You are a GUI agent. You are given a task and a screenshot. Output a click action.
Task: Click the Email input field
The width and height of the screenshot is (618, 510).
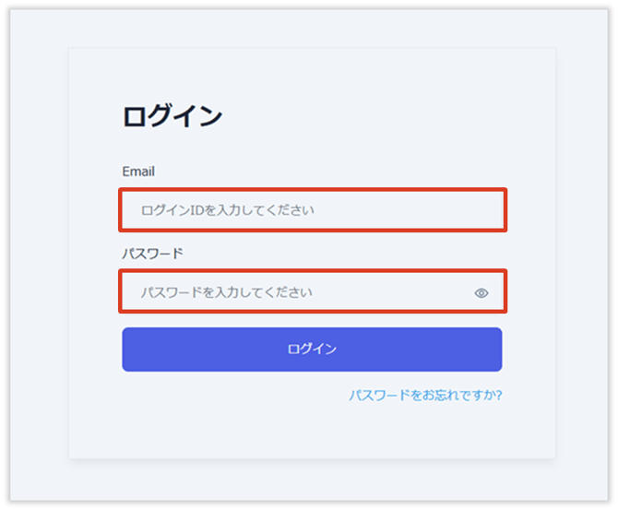312,210
